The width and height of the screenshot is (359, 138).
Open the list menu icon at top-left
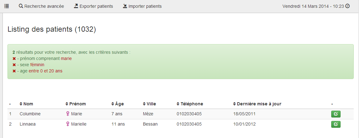pos(7,7)
